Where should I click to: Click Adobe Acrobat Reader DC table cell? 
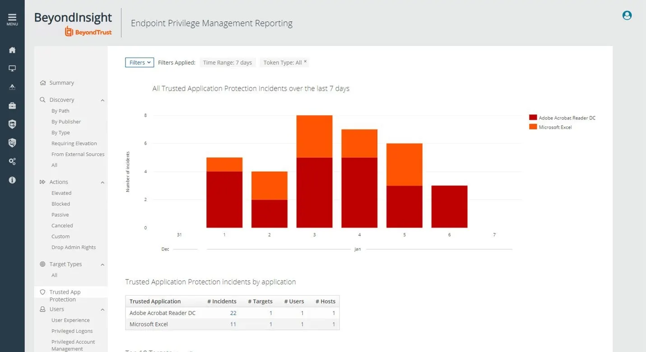pos(163,313)
